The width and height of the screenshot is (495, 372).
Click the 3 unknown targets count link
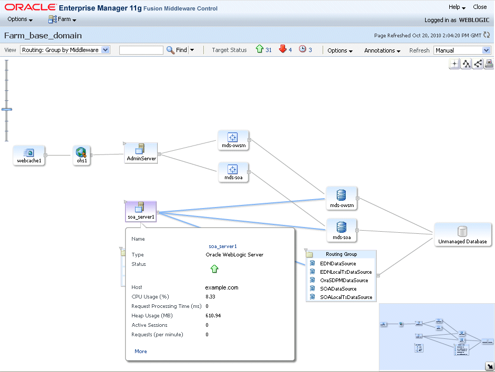pyautogui.click(x=310, y=50)
